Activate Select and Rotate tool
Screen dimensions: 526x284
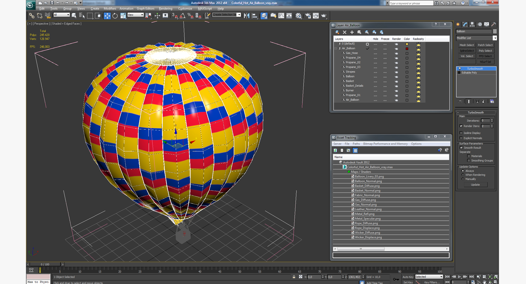(x=115, y=16)
